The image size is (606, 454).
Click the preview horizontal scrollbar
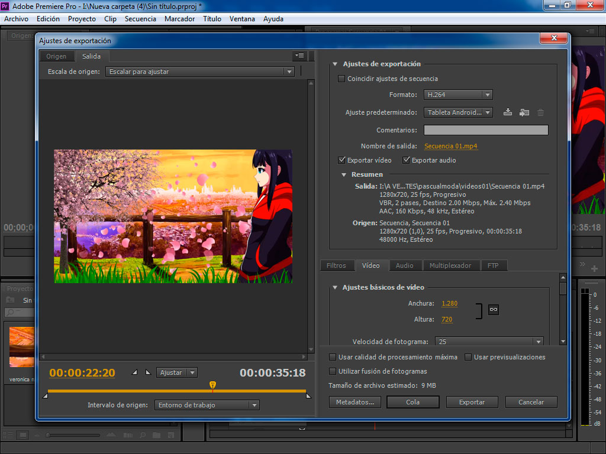click(173, 356)
